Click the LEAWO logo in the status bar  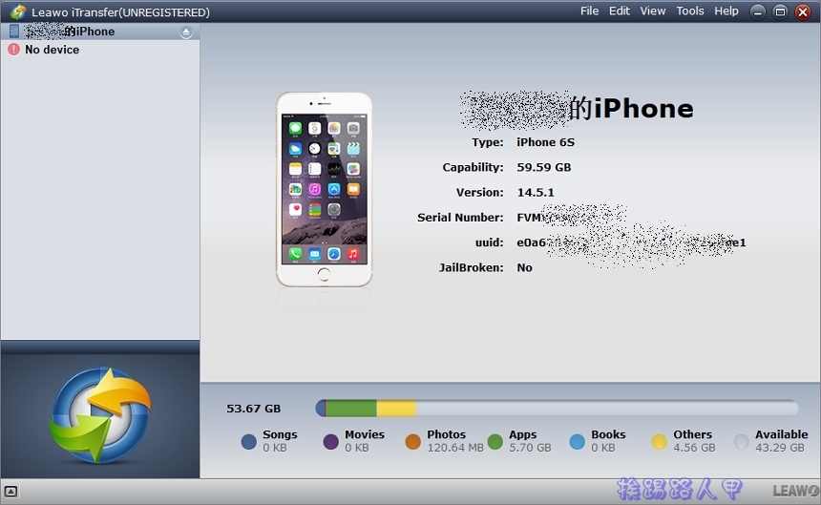[795, 491]
